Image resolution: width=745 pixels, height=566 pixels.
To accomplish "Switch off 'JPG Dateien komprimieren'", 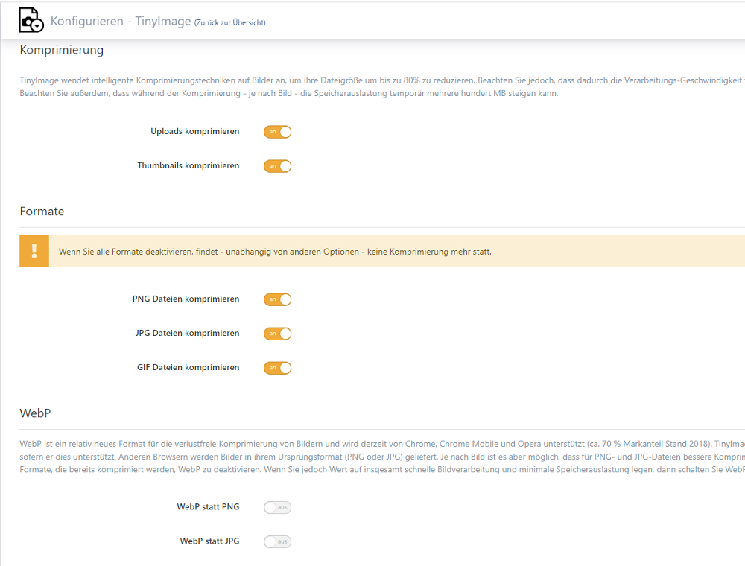I will pos(277,334).
